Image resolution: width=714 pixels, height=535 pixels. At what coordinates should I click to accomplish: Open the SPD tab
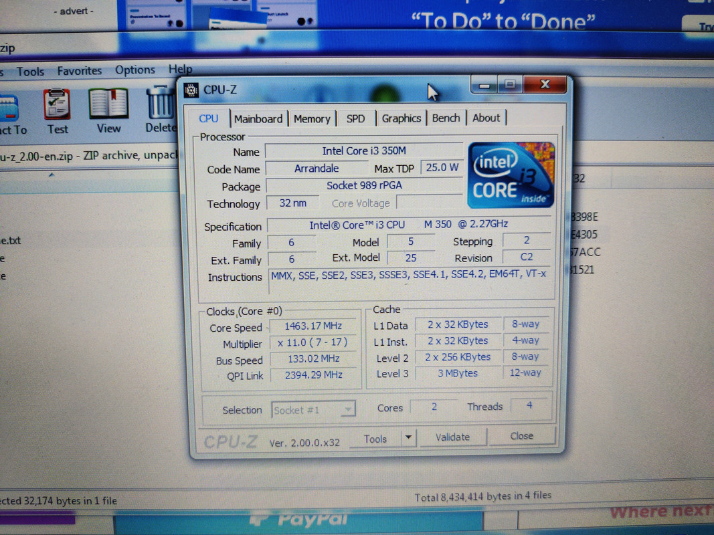(355, 119)
